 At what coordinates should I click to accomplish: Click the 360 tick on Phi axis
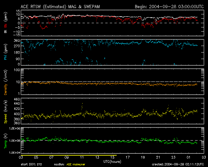[x=17, y=40]
